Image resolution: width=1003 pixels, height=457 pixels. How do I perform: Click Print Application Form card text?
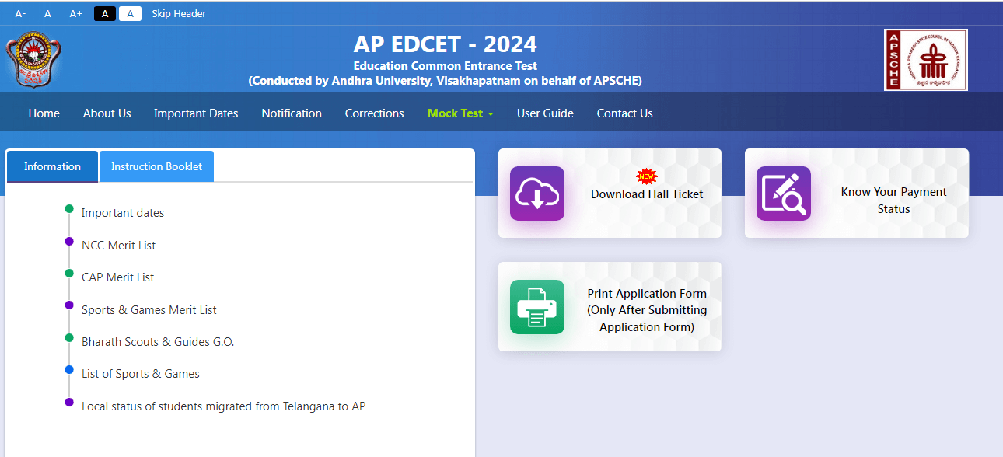(x=647, y=310)
